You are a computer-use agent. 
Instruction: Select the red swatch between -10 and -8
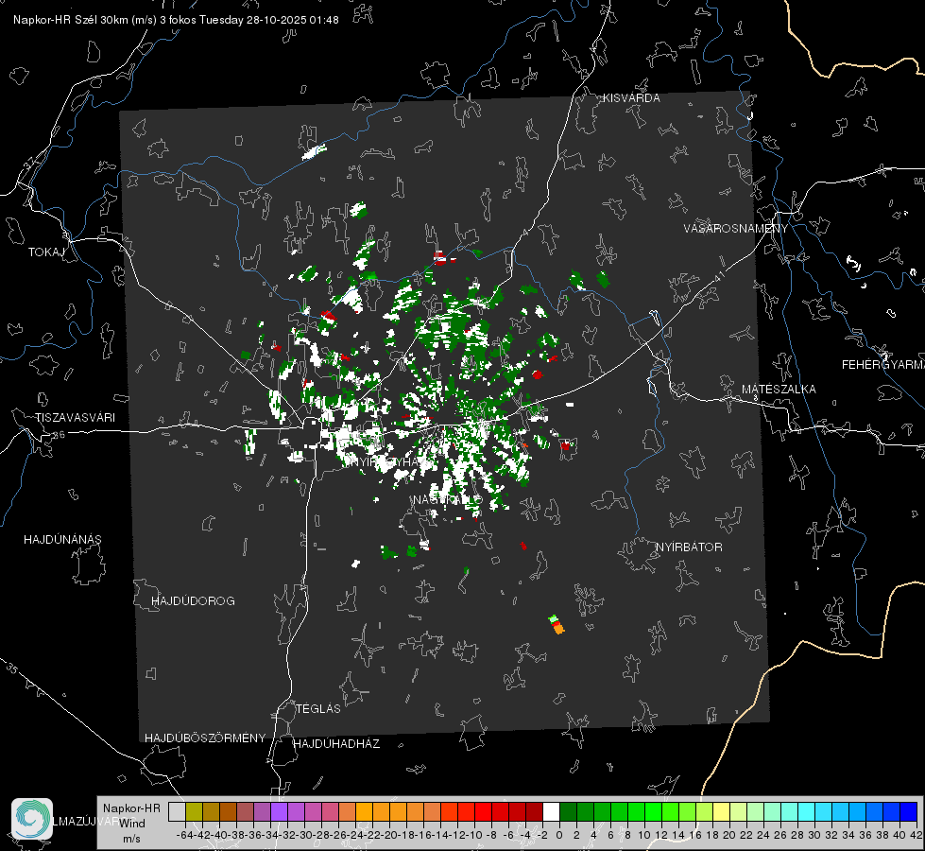pyautogui.click(x=483, y=812)
